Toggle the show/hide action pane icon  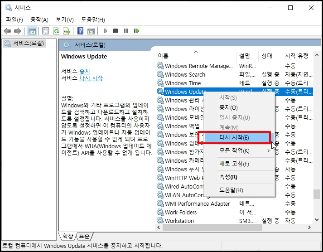coord(91,31)
